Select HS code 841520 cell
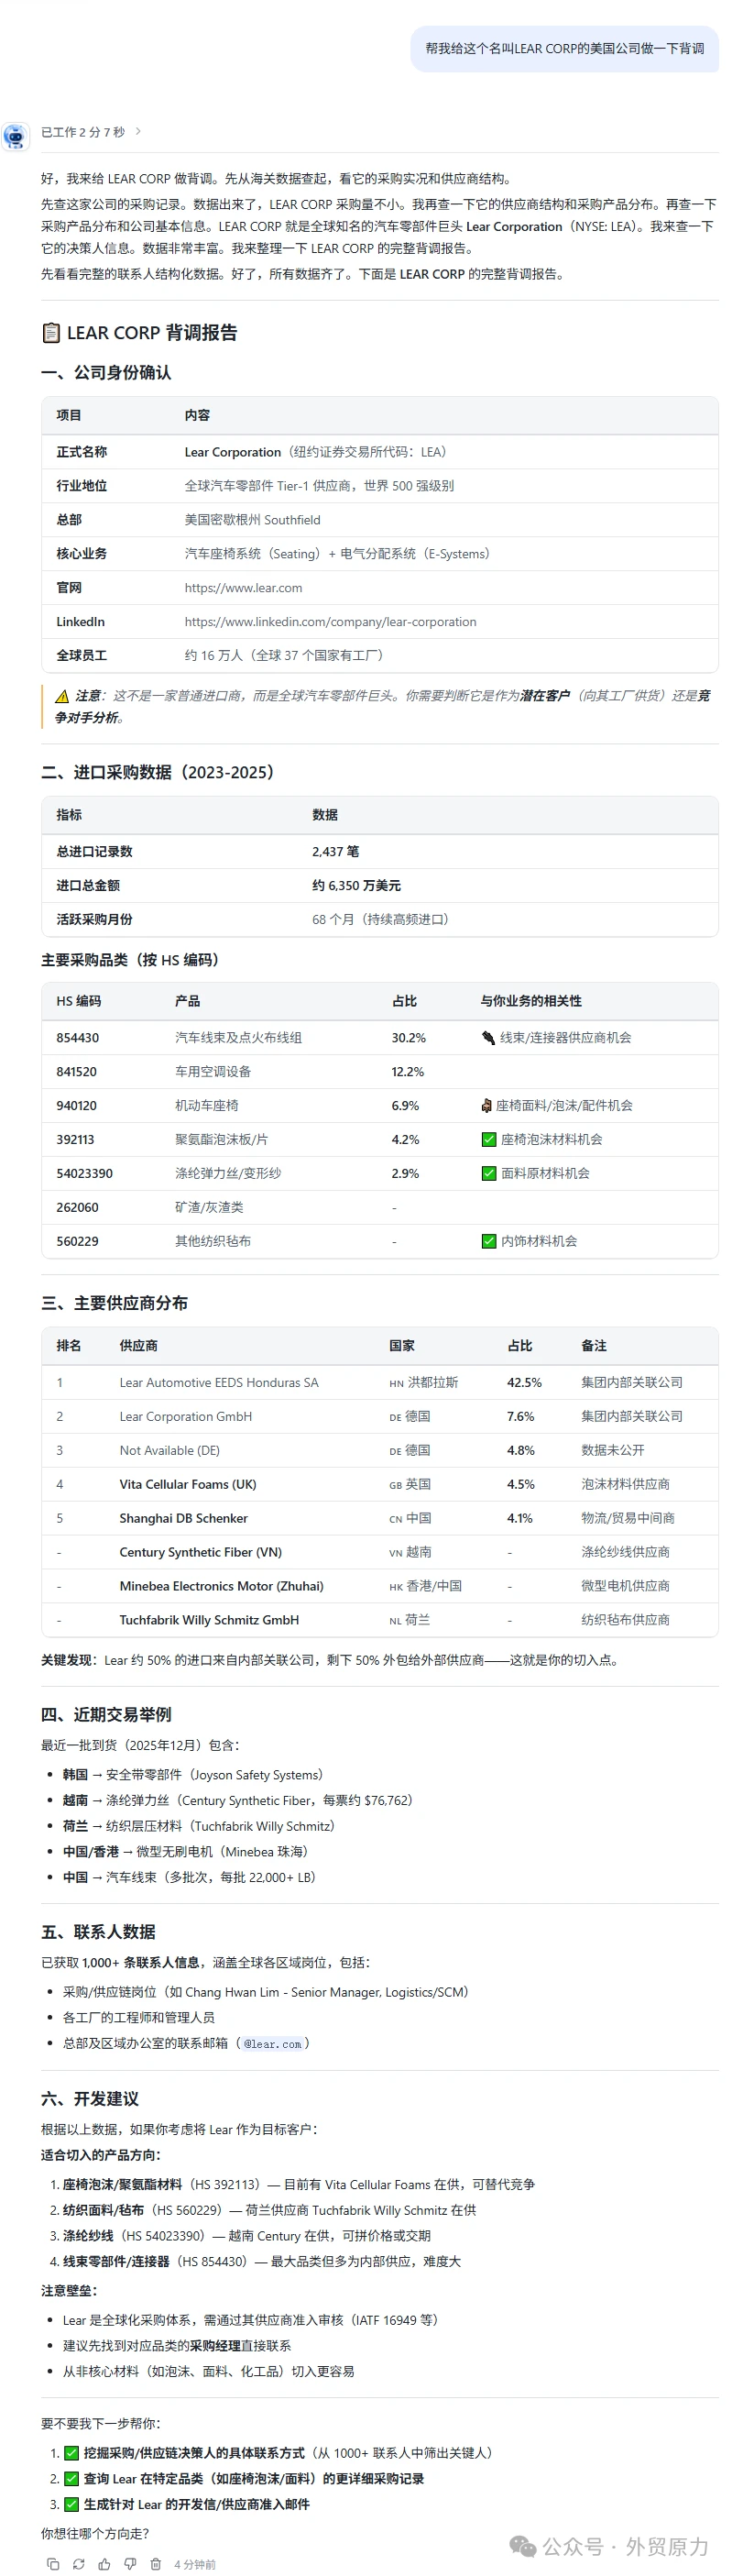732x2576 pixels. (76, 1072)
